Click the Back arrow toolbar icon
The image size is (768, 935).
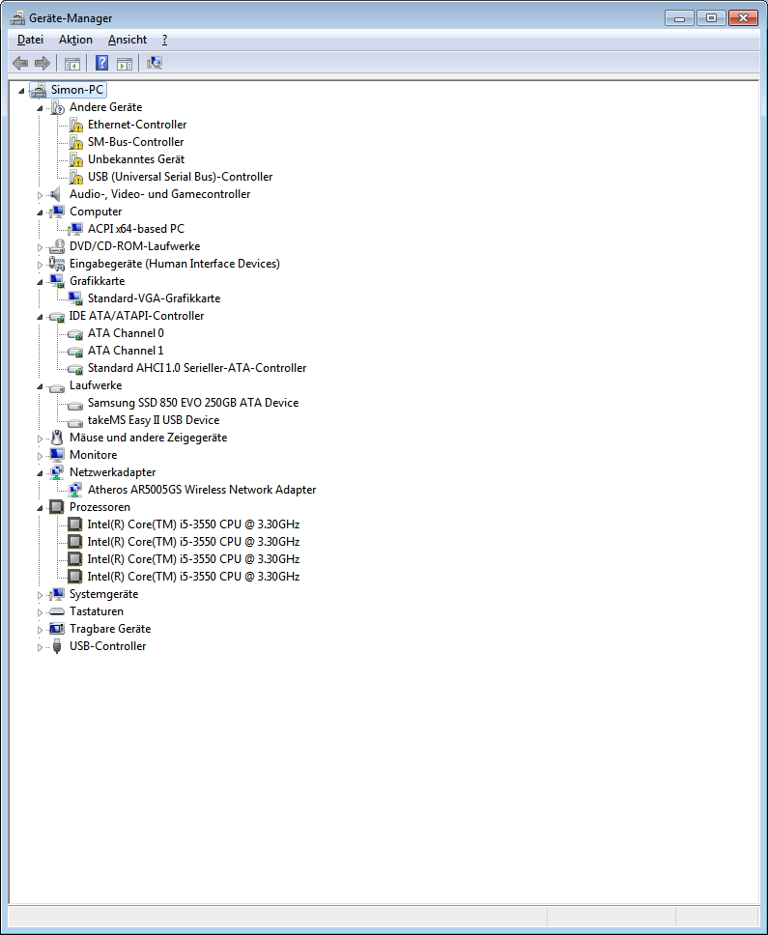20,63
